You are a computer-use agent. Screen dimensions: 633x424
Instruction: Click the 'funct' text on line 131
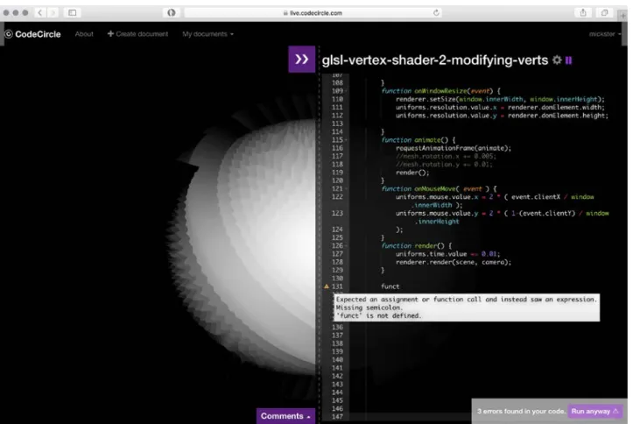click(390, 286)
